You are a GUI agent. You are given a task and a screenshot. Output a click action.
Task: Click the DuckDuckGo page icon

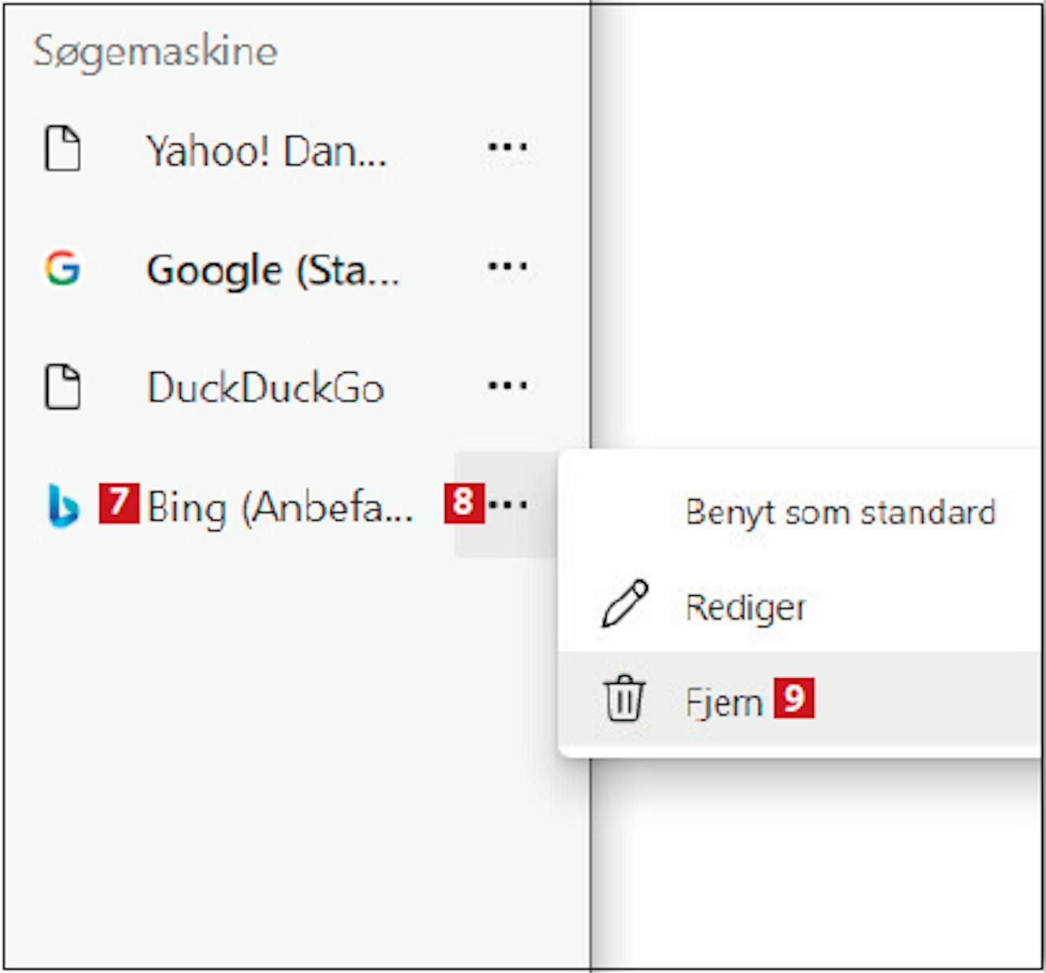click(x=63, y=386)
